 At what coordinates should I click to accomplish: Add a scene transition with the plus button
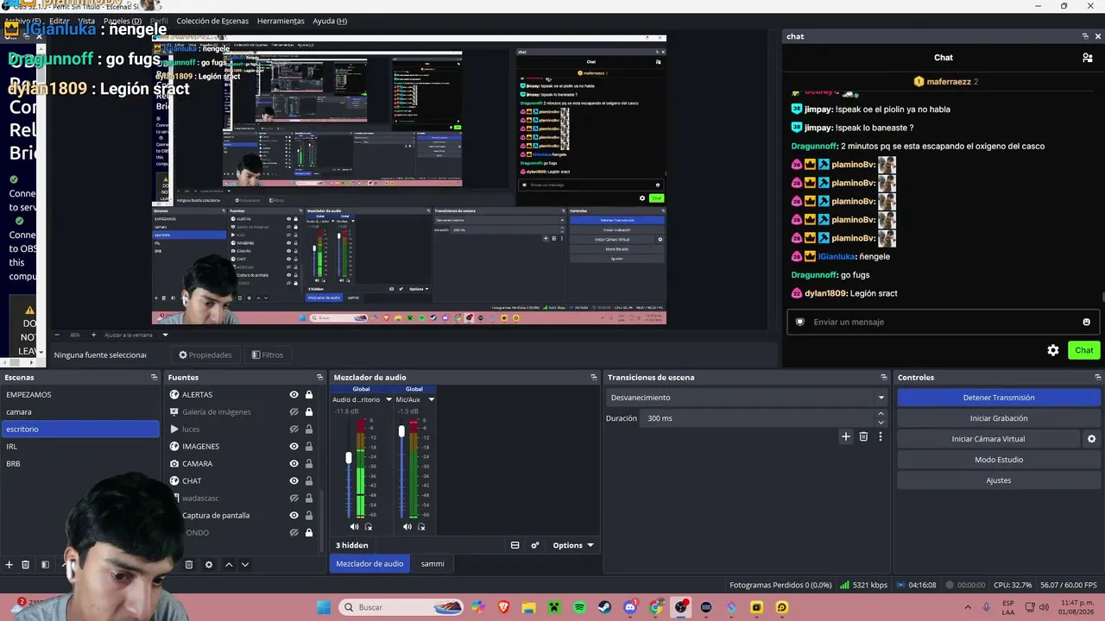pyautogui.click(x=846, y=436)
